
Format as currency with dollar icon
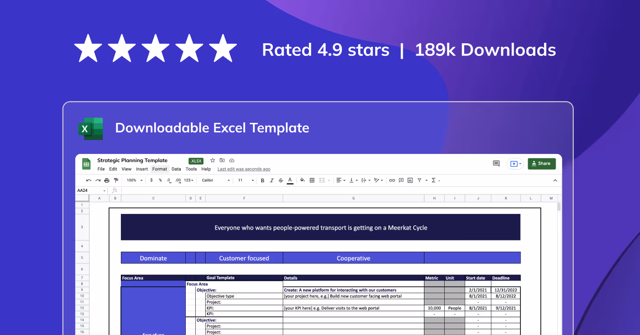point(152,180)
